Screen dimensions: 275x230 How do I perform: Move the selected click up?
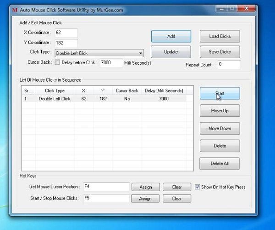[220, 111]
